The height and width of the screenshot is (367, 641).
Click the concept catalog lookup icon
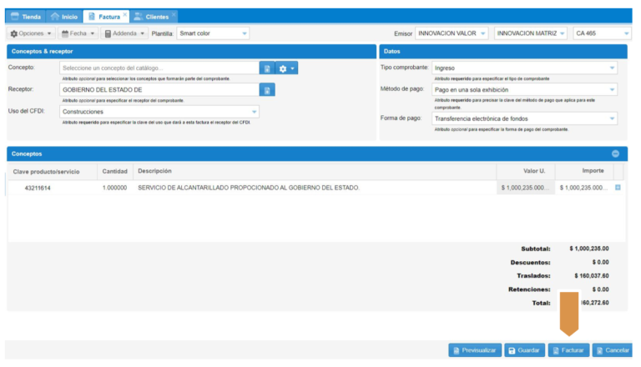click(x=266, y=68)
